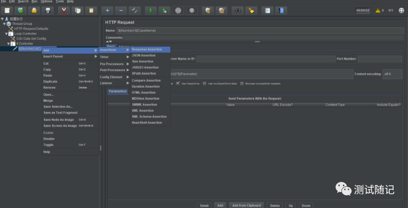Expand the Config Element submenu
408x208 pixels.
click(114, 77)
